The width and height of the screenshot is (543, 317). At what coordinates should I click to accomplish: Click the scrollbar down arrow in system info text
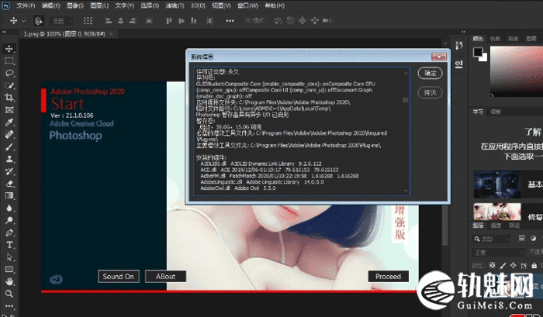(x=406, y=191)
